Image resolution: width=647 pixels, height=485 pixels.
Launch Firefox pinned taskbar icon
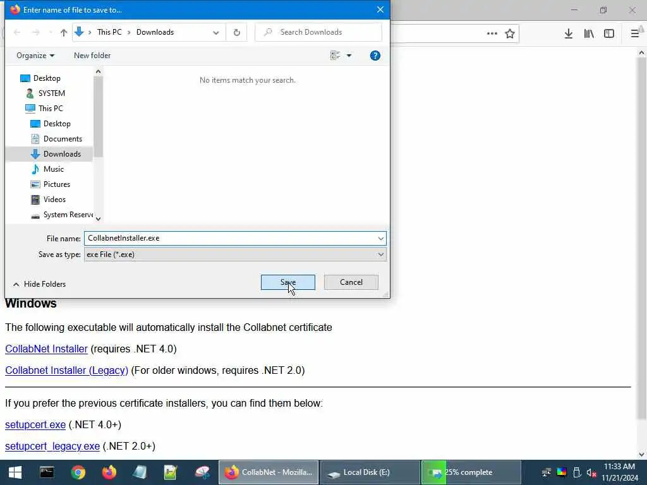pyautogui.click(x=109, y=472)
